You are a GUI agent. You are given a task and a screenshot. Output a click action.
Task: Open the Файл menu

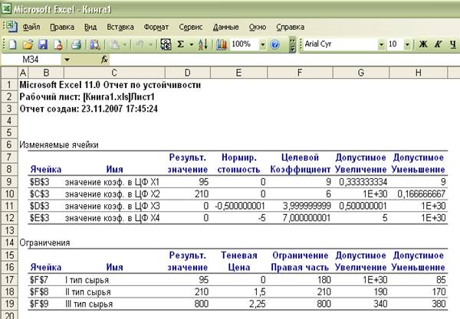(x=31, y=26)
